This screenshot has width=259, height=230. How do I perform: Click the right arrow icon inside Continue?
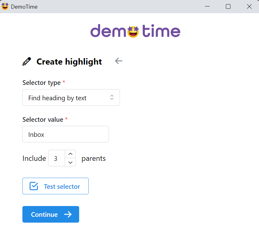pyautogui.click(x=68, y=214)
